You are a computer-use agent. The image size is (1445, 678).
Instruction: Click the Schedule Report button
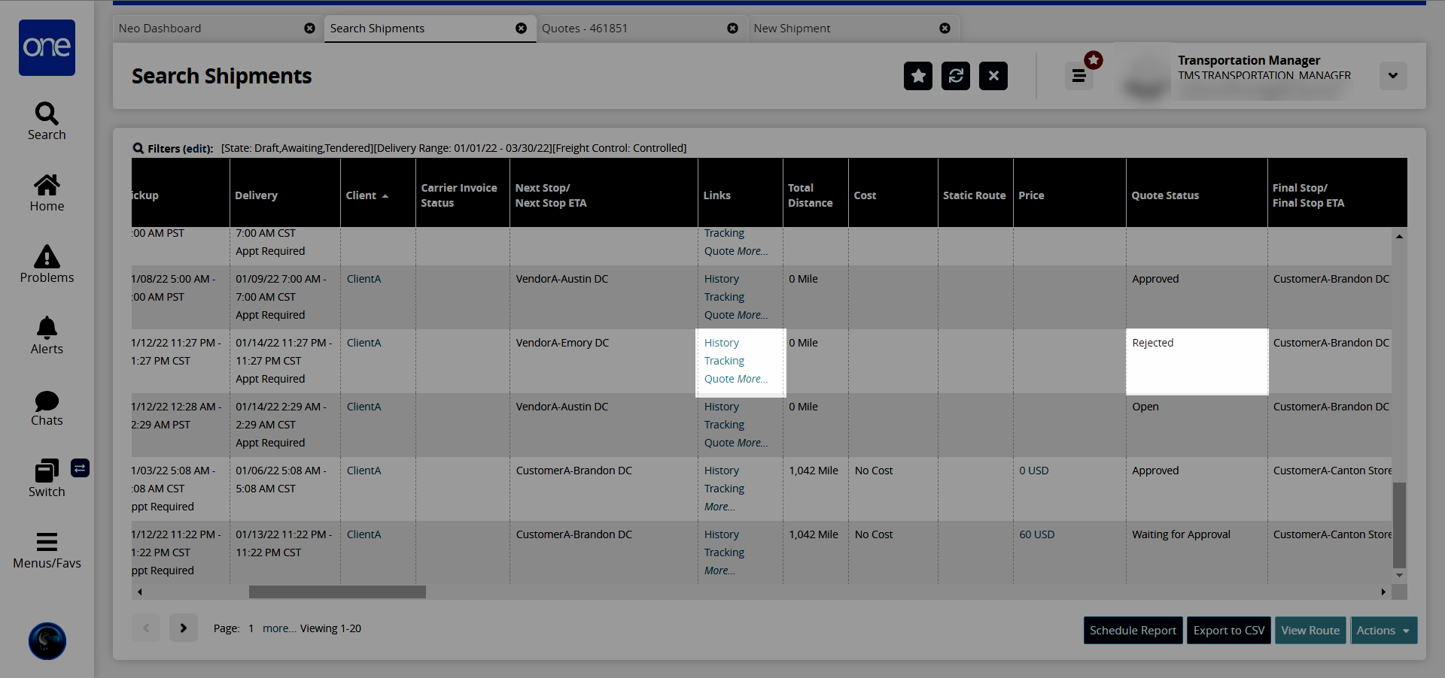pyautogui.click(x=1133, y=631)
